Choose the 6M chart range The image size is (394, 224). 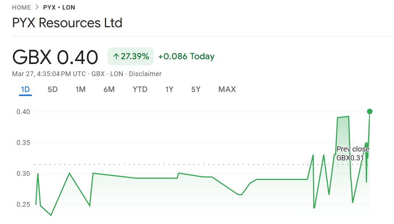(x=109, y=89)
